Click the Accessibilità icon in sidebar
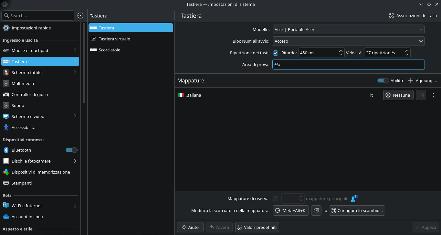The height and width of the screenshot is (235, 441). tap(6, 127)
